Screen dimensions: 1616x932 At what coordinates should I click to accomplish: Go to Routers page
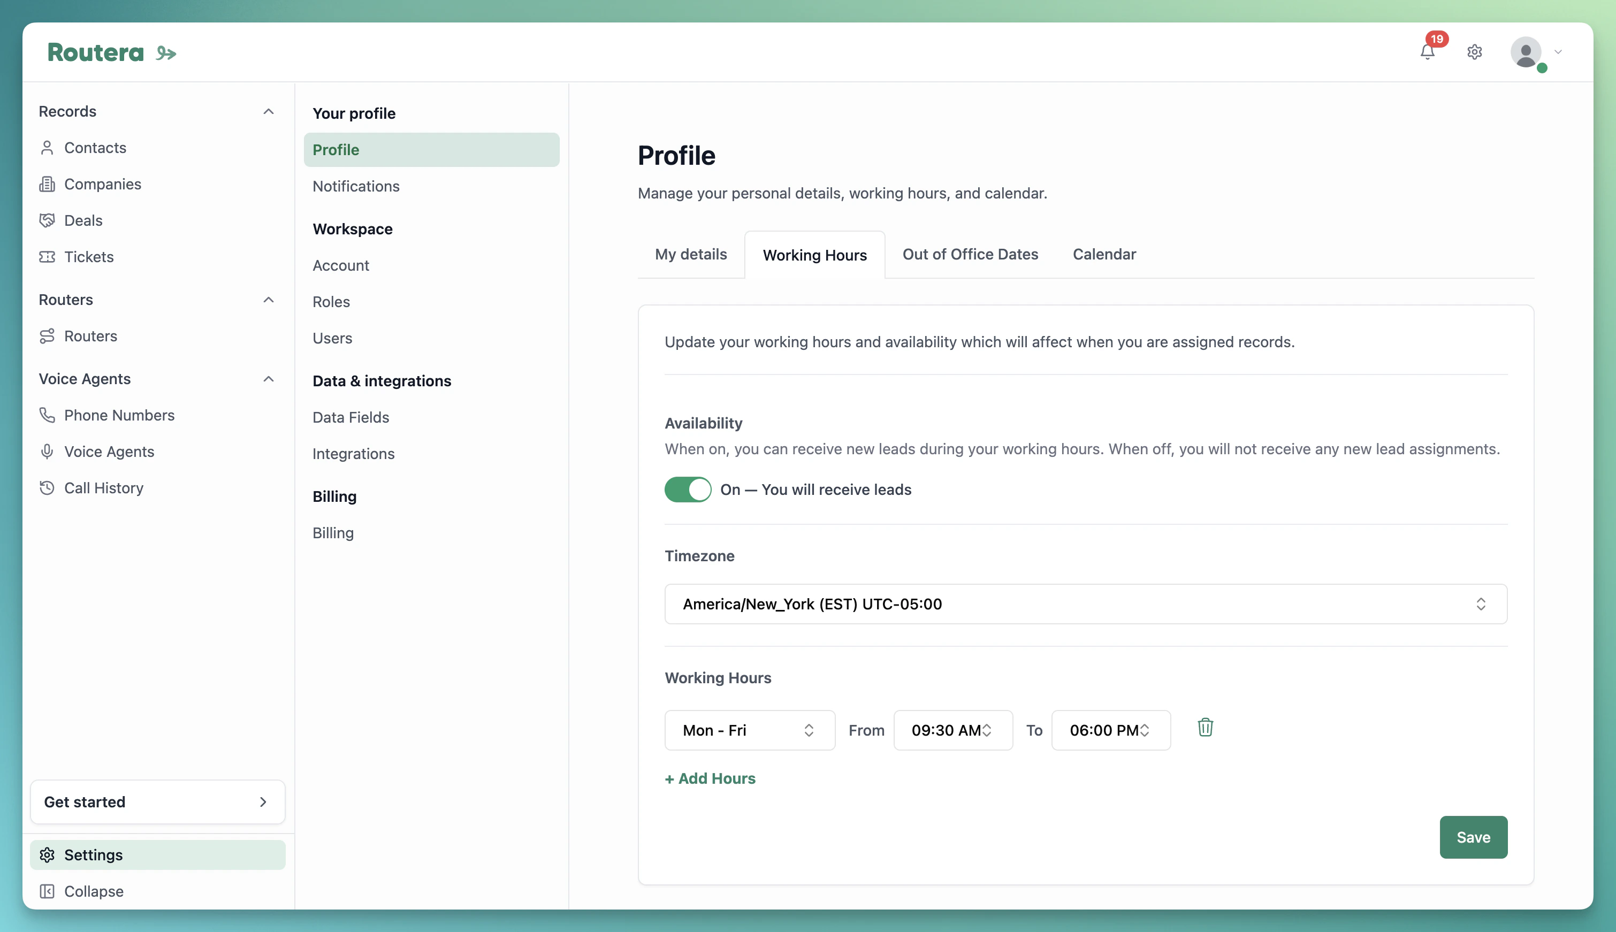coord(90,336)
